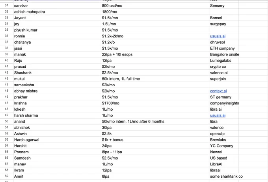
Task: Open the usuals.ai link in ronnie's row
Action: (x=218, y=36)
